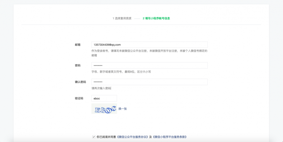This screenshot has height=142, width=283.
Task: Click the 密码 password input field
Action: coord(149,65)
